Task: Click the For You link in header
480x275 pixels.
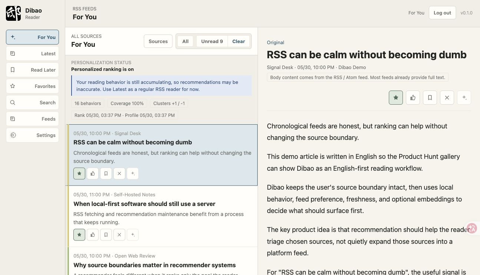Action: [416, 13]
